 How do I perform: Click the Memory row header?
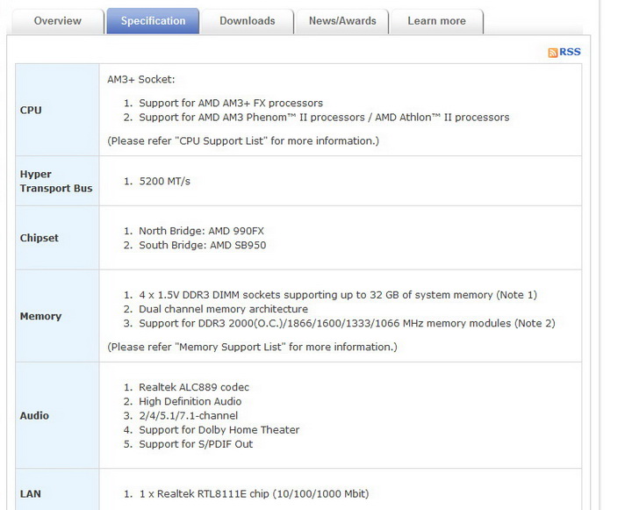tap(57, 316)
